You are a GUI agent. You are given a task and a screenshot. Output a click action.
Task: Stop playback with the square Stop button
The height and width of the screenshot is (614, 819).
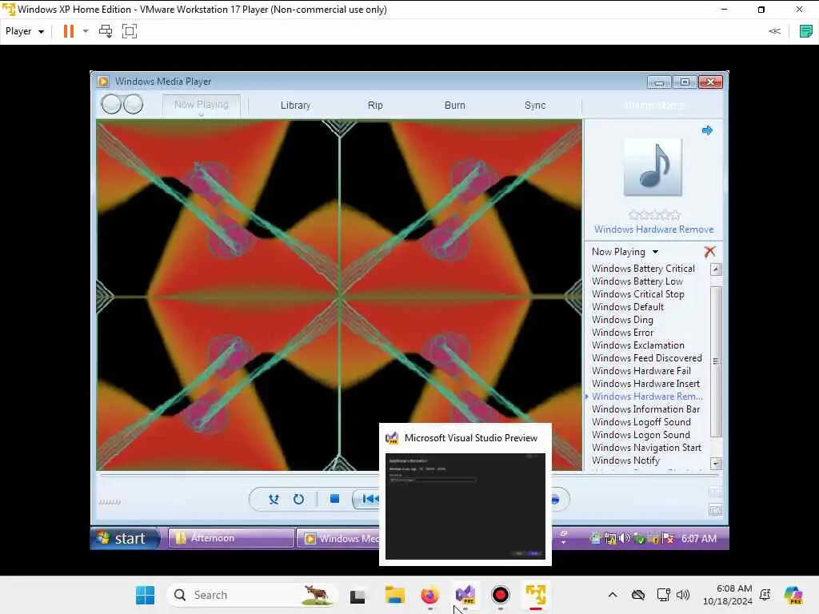[334, 499]
